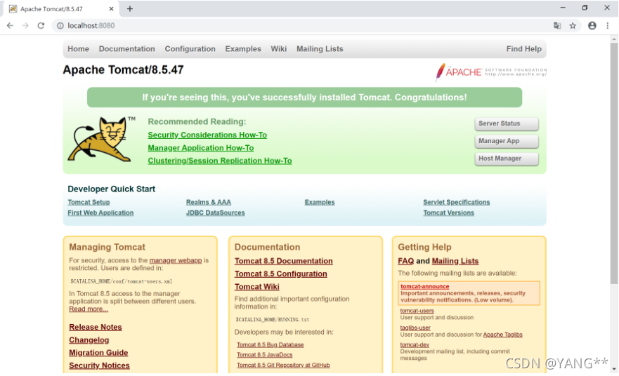Open the tomcat-dev mailing list link
Image resolution: width=619 pixels, height=376 pixels.
[x=415, y=344]
